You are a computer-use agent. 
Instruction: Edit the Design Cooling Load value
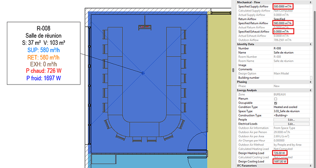point(280,161)
